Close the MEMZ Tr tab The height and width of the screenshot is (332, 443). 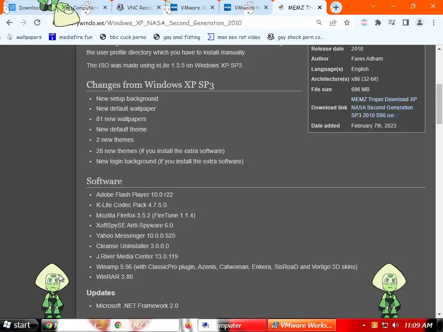(320, 8)
